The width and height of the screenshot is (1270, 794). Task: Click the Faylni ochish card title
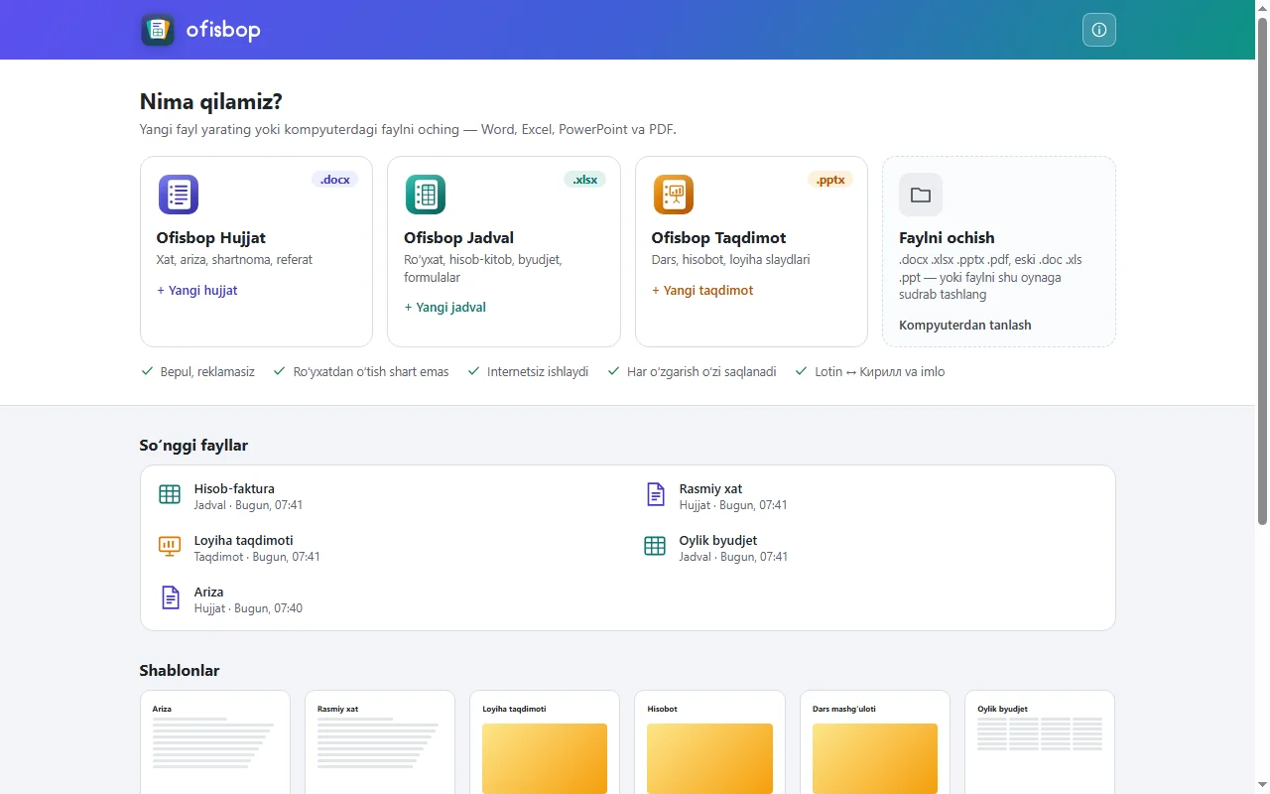click(x=947, y=238)
